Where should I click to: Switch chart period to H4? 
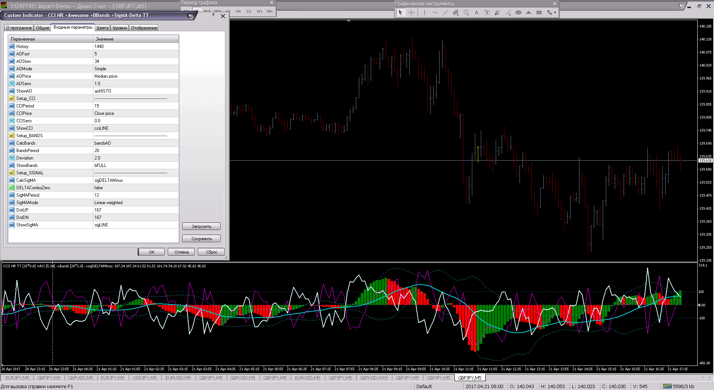[x=238, y=12]
